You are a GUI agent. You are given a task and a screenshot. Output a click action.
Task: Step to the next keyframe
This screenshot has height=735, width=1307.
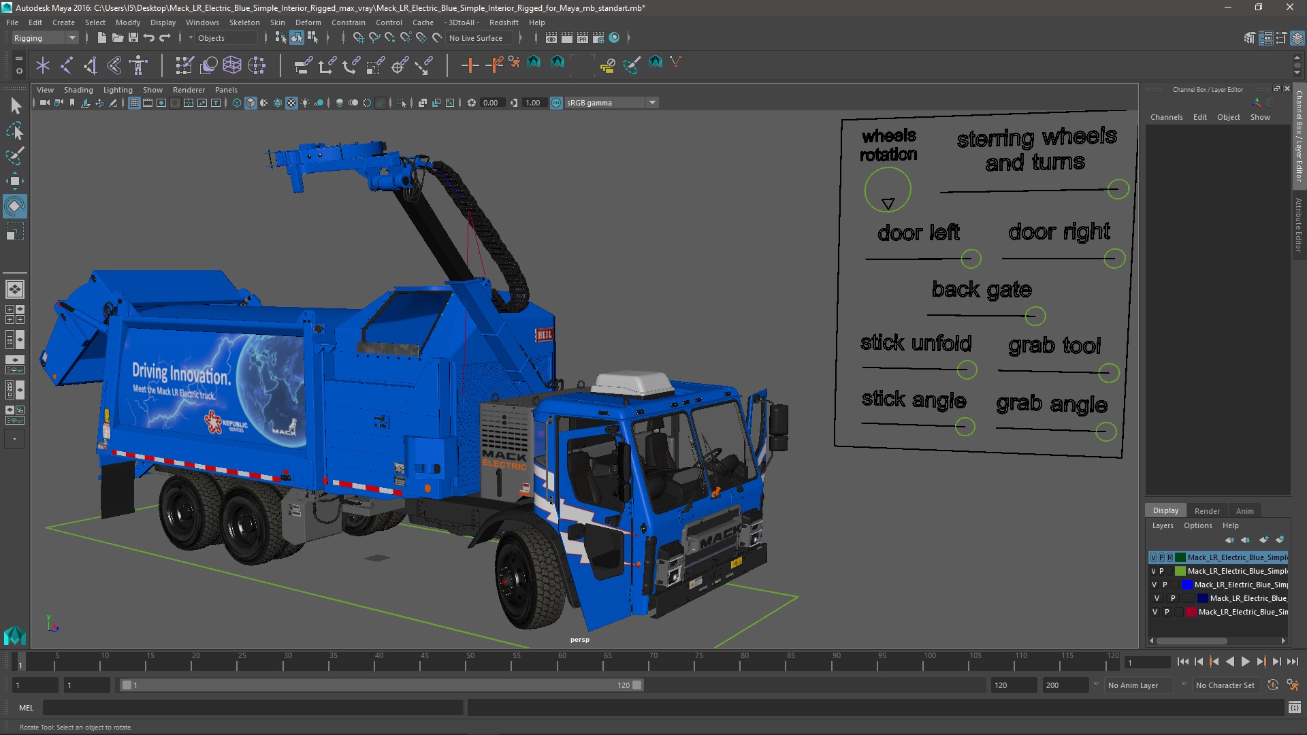point(1261,661)
